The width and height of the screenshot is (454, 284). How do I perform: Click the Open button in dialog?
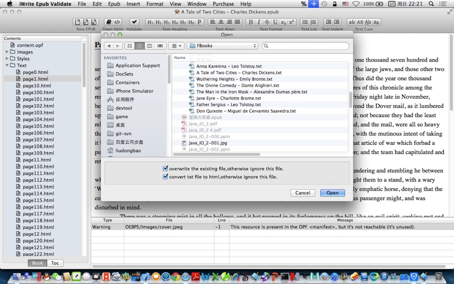(333, 193)
